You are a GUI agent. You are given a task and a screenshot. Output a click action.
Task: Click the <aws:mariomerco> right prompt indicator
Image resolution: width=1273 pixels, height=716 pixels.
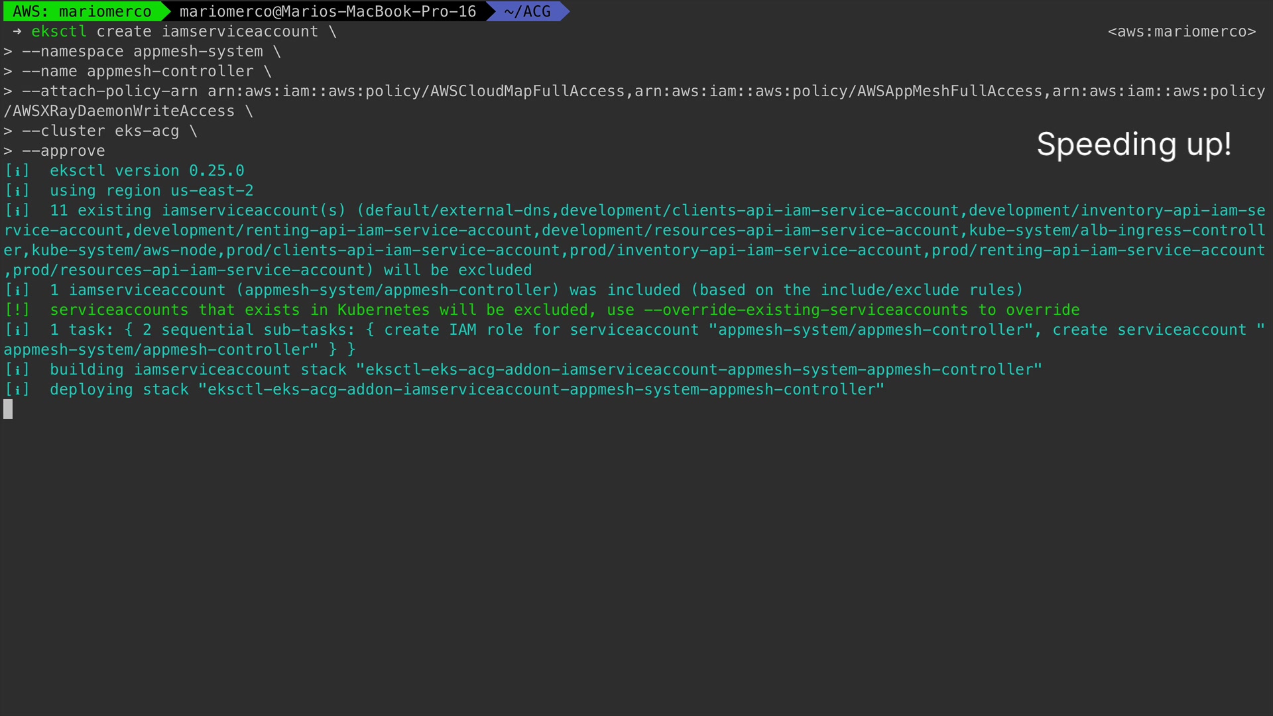pyautogui.click(x=1182, y=31)
